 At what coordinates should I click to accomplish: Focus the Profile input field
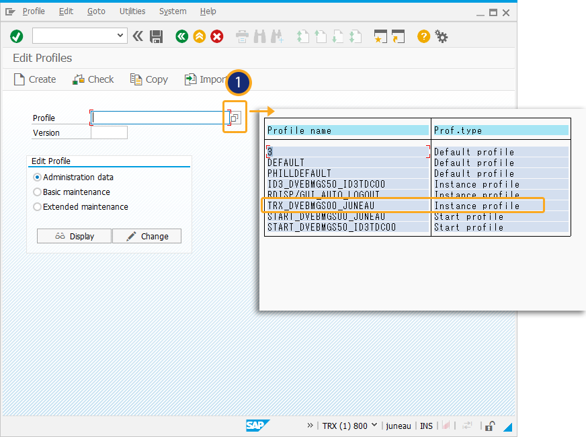tap(161, 118)
